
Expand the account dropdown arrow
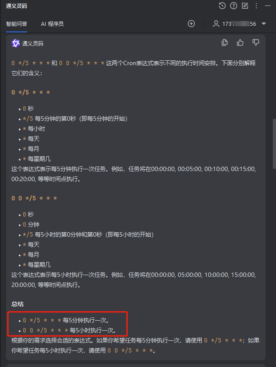point(264,24)
